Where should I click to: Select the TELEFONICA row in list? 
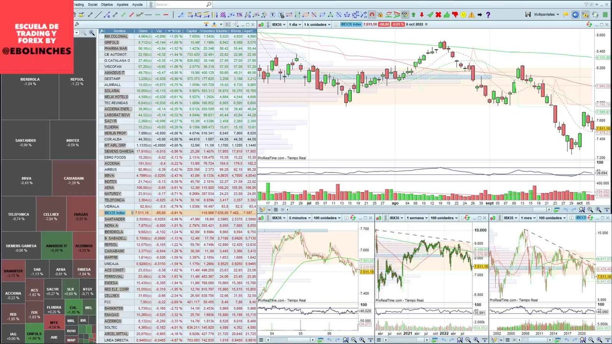click(178, 200)
